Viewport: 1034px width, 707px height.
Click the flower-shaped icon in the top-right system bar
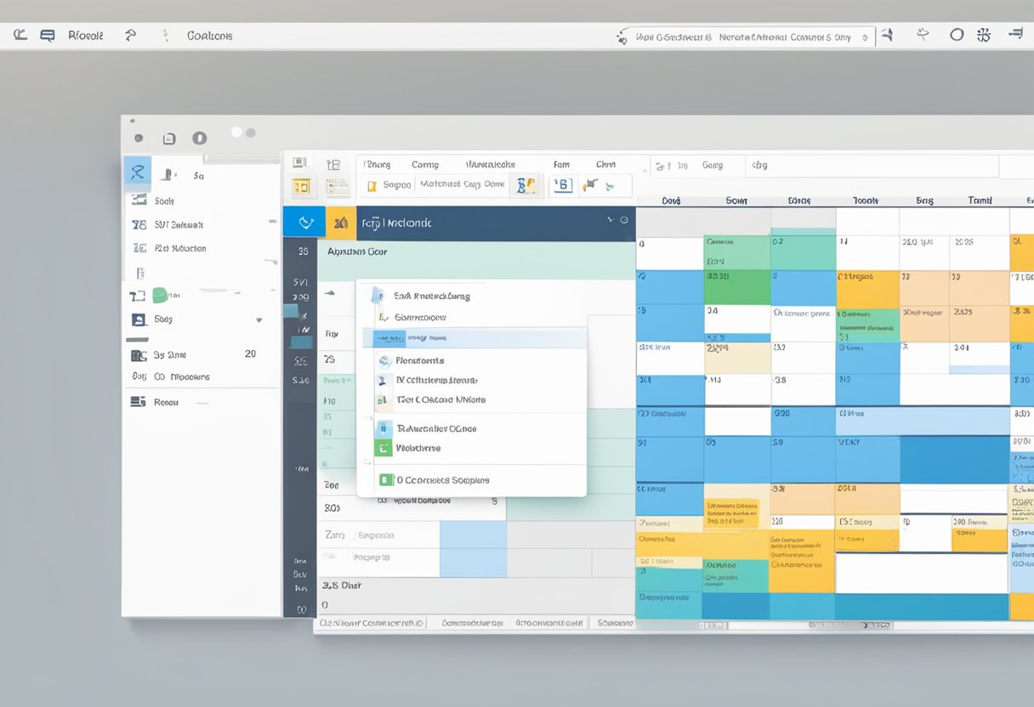pyautogui.click(x=984, y=35)
